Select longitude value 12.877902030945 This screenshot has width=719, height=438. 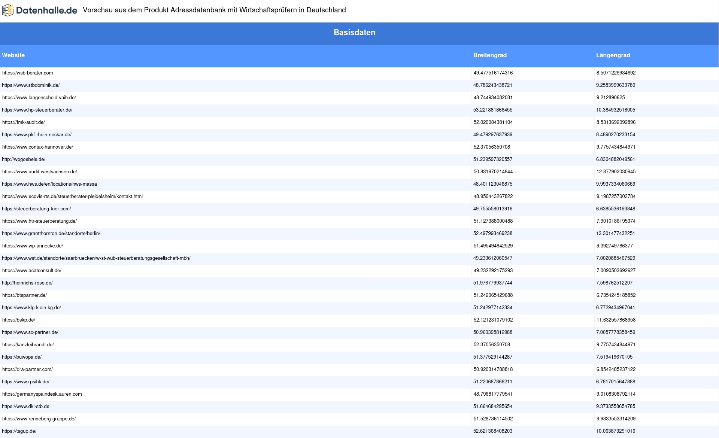tap(616, 172)
